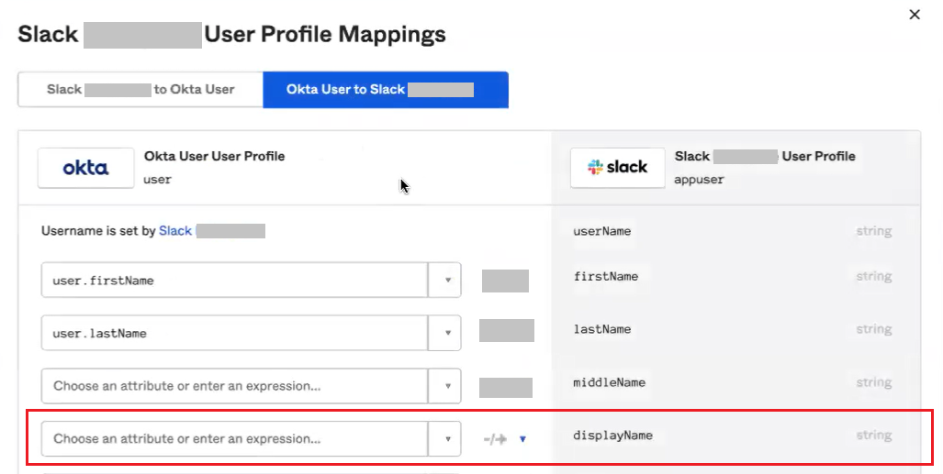943x474 pixels.
Task: Click the middleName empty expression field
Action: (234, 386)
